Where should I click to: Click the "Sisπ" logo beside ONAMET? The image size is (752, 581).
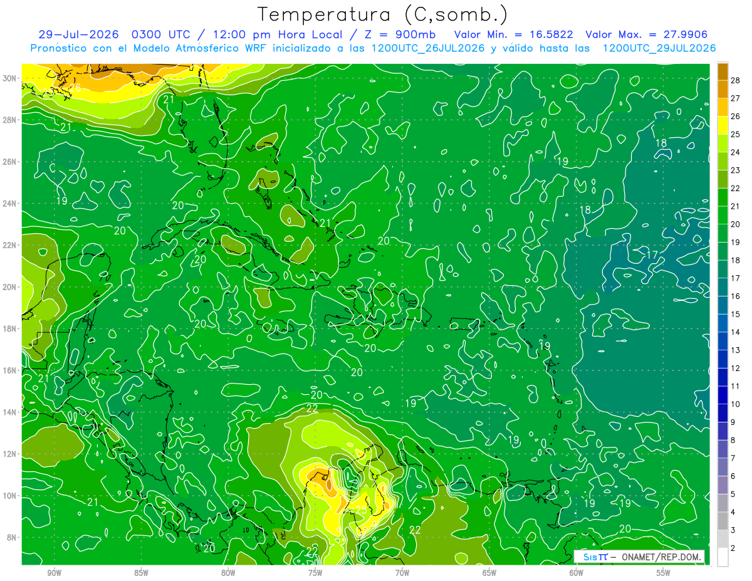[x=595, y=557]
